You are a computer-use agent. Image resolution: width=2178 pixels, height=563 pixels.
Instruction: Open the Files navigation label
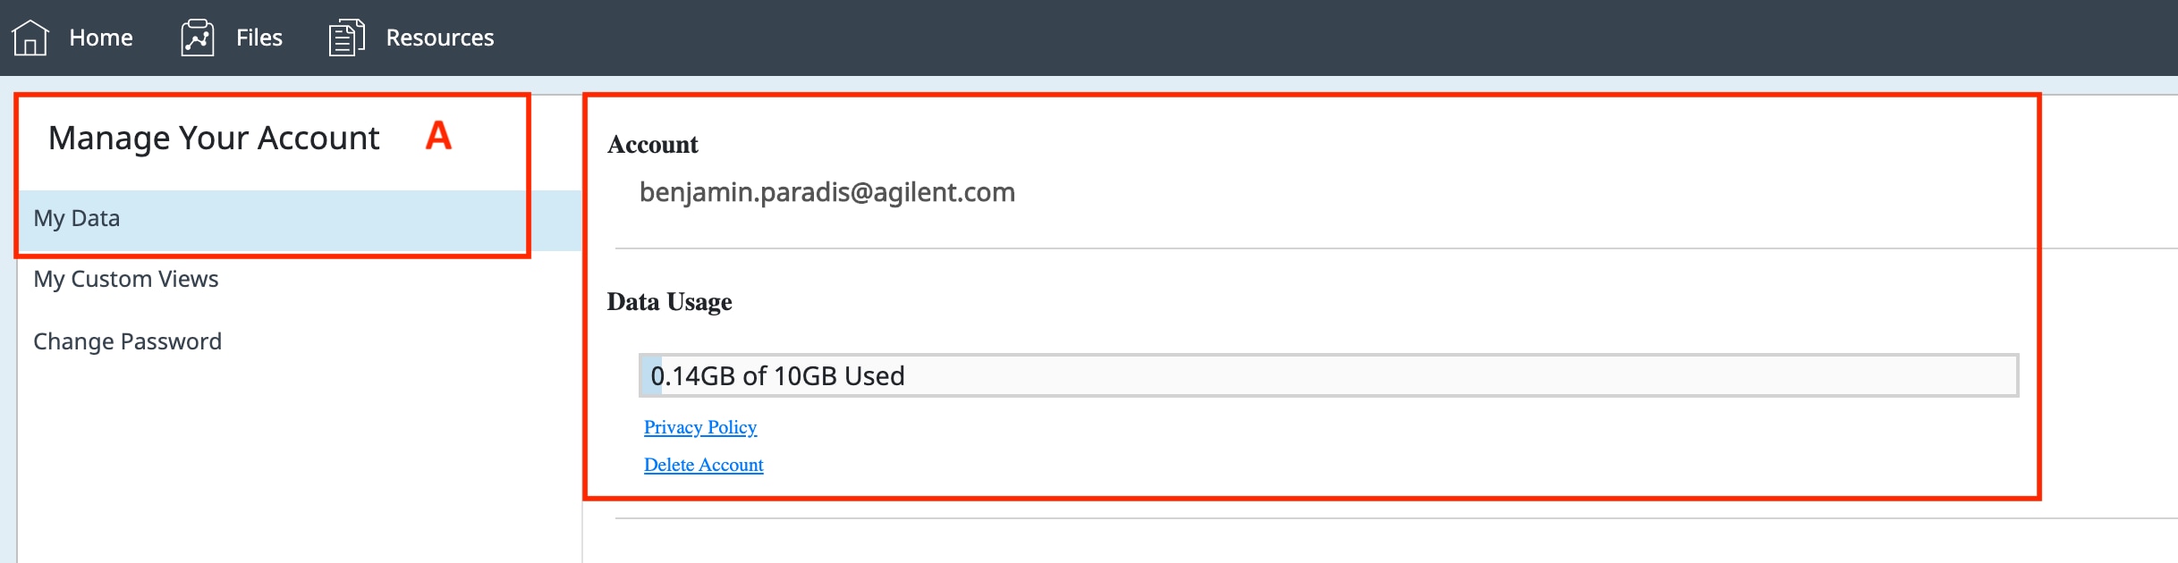259,38
